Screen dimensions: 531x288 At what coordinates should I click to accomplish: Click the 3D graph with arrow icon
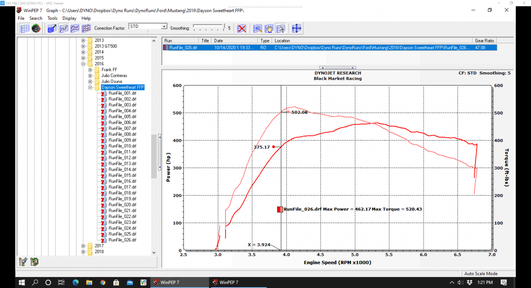[x=52, y=28]
